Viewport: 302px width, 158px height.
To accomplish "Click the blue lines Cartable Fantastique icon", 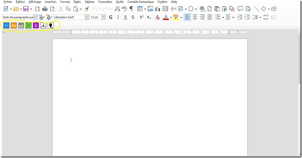I will 6,25.
